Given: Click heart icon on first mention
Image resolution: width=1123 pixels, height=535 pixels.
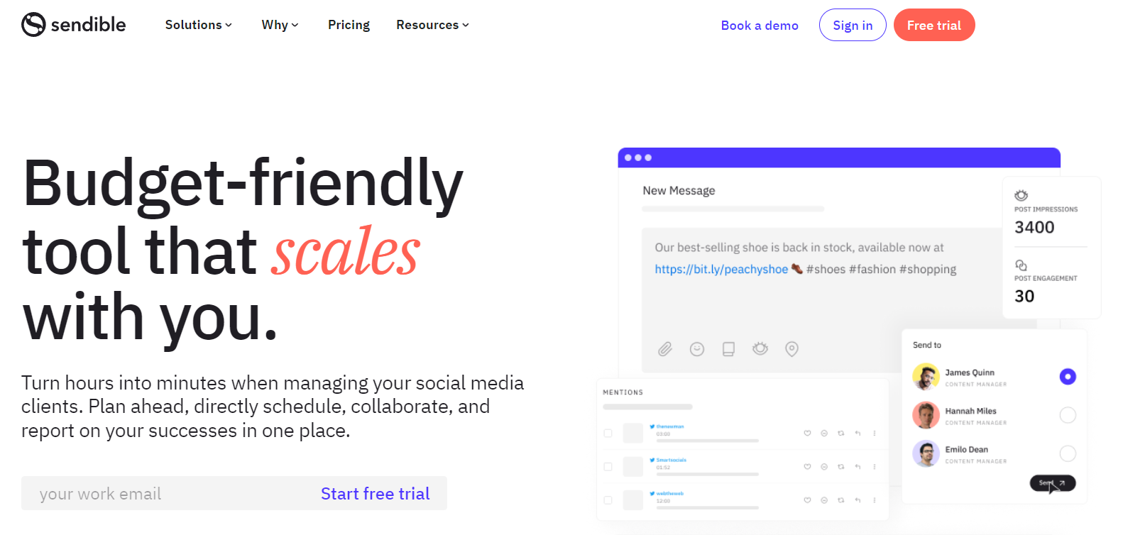Looking at the screenshot, I should click(x=807, y=433).
